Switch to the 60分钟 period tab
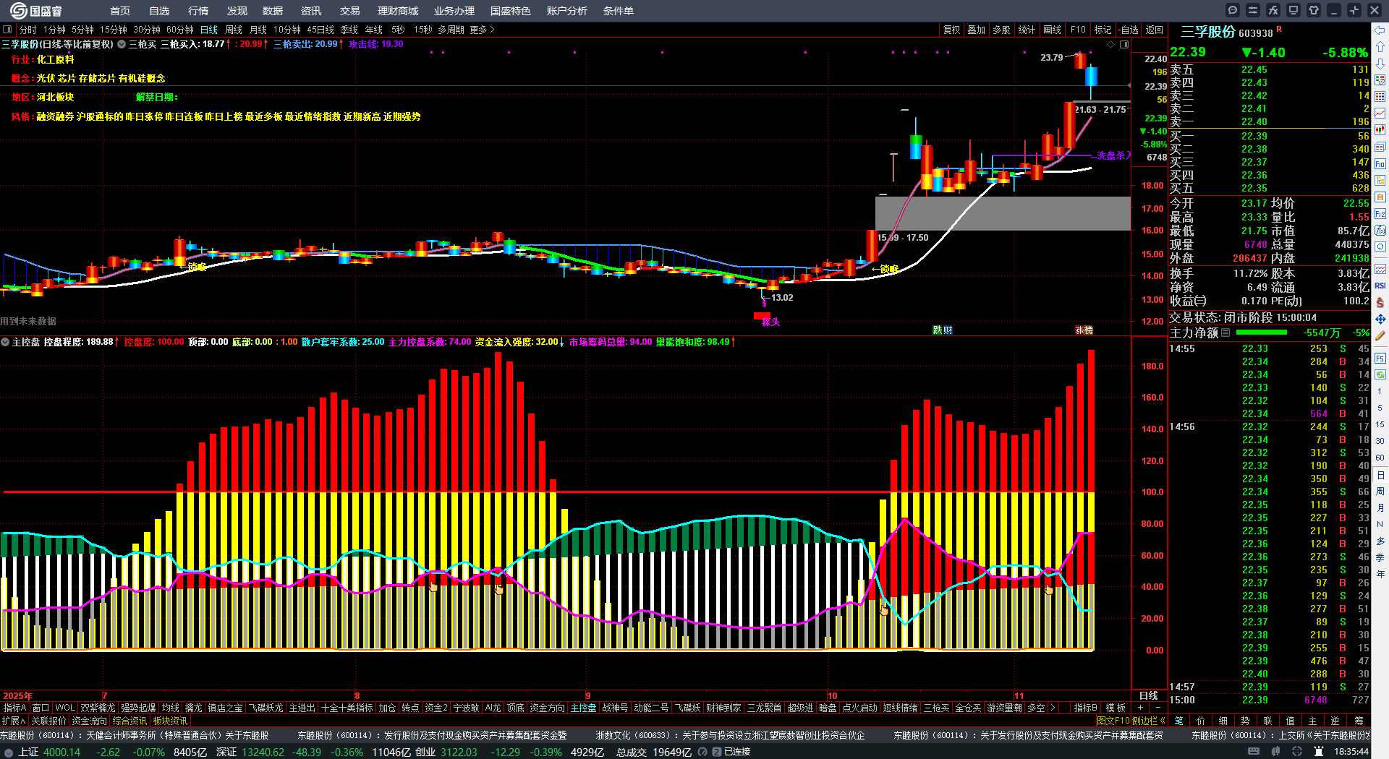Viewport: 1389px width, 759px height. coord(180,30)
